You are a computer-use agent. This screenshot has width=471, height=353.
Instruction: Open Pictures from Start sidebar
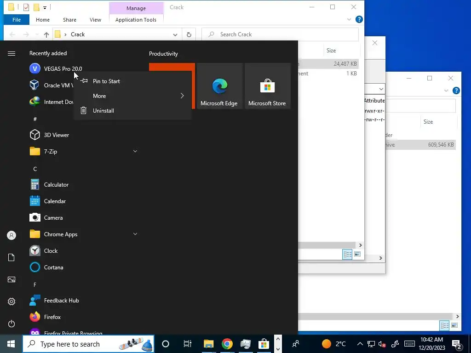tap(11, 279)
